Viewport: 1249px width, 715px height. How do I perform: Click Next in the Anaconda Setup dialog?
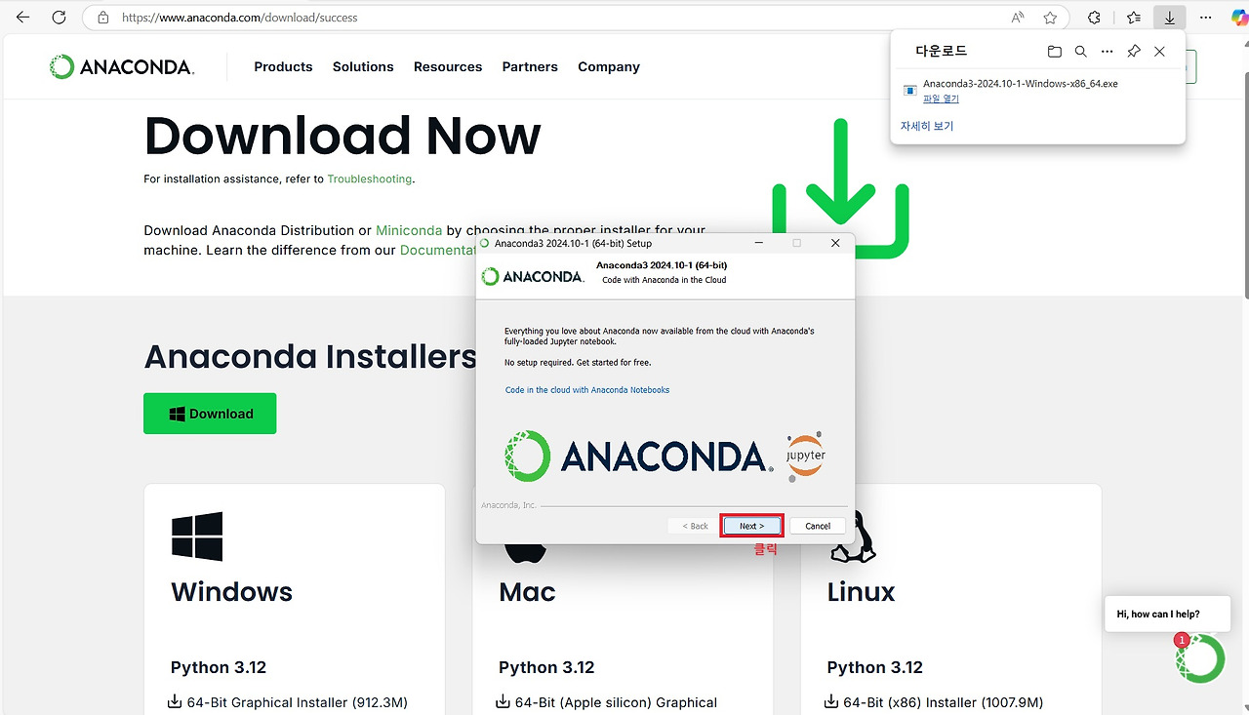(751, 526)
